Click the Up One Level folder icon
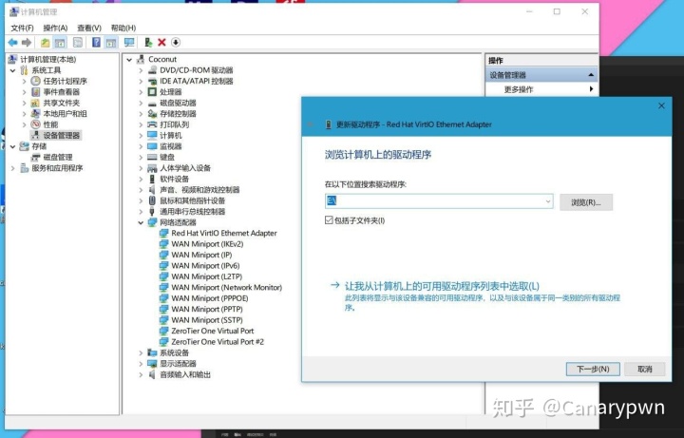 click(45, 43)
